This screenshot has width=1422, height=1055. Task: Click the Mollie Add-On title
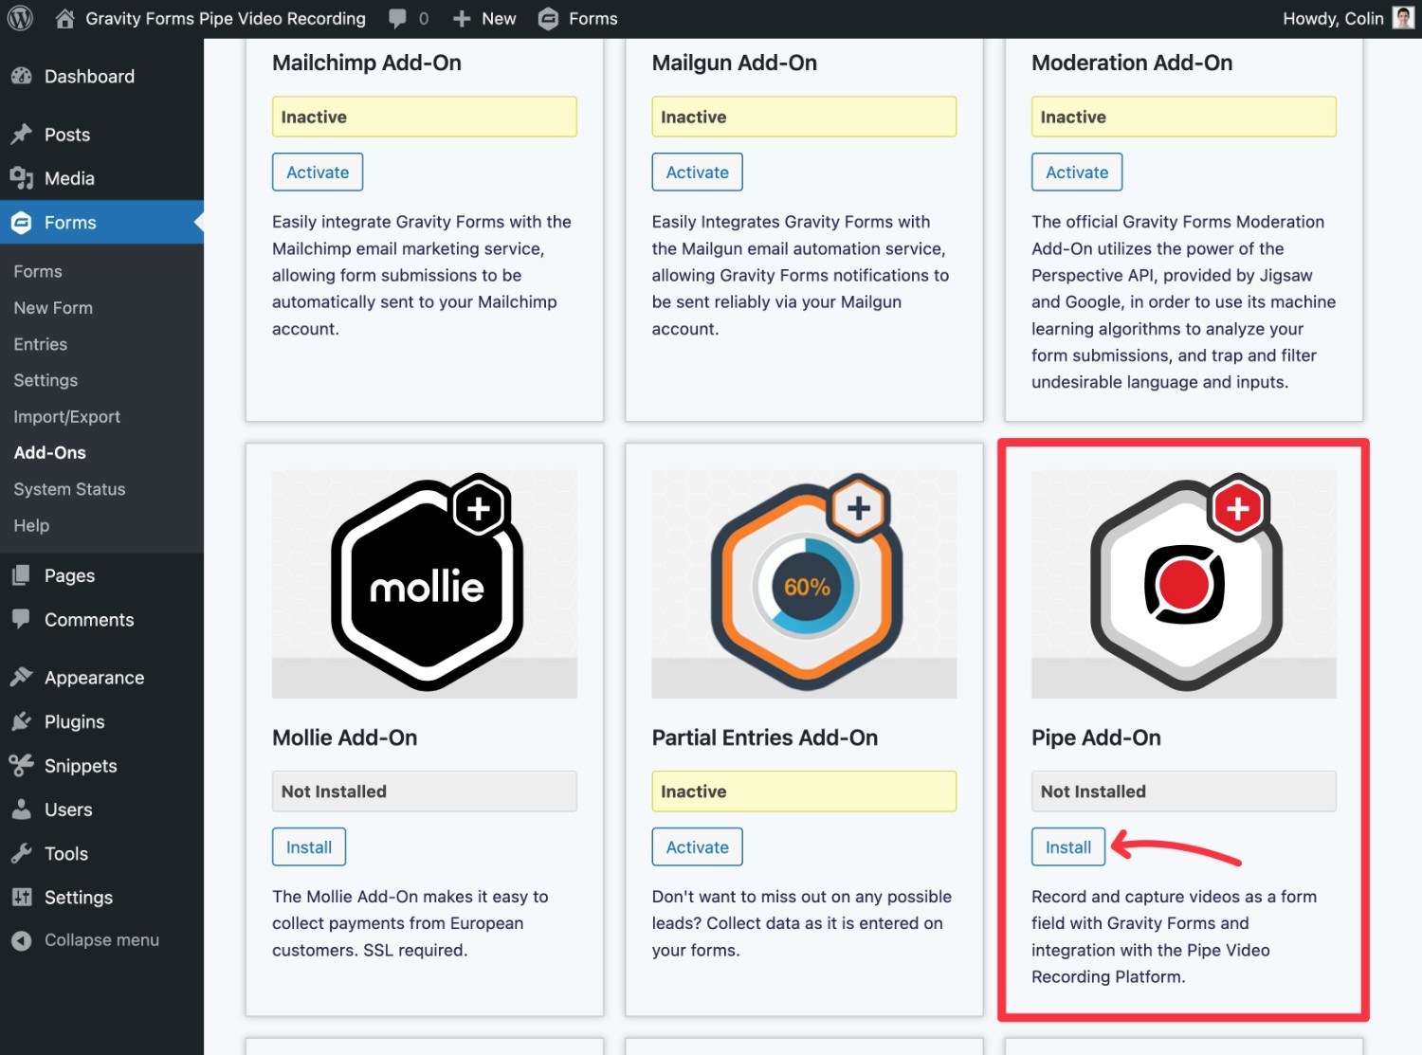(x=345, y=737)
